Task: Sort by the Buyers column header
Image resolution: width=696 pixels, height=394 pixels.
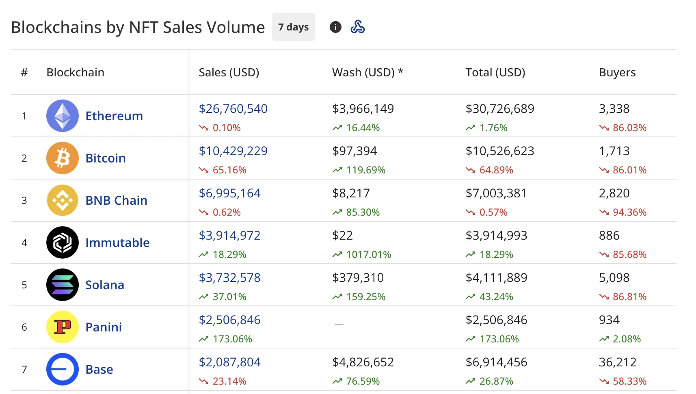Action: coord(617,72)
